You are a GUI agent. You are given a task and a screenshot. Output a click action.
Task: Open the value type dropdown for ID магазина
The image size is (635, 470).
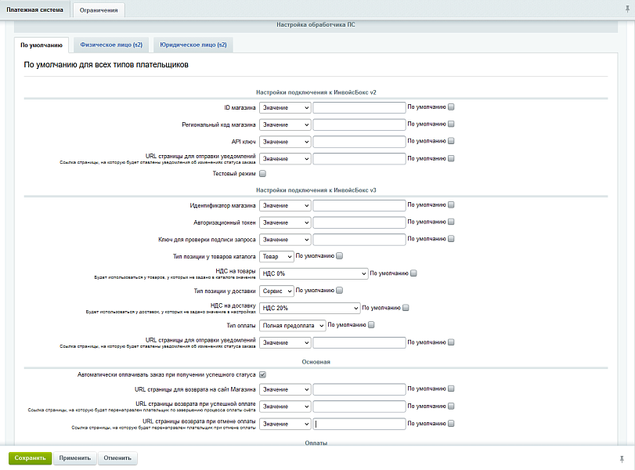pyautogui.click(x=285, y=107)
